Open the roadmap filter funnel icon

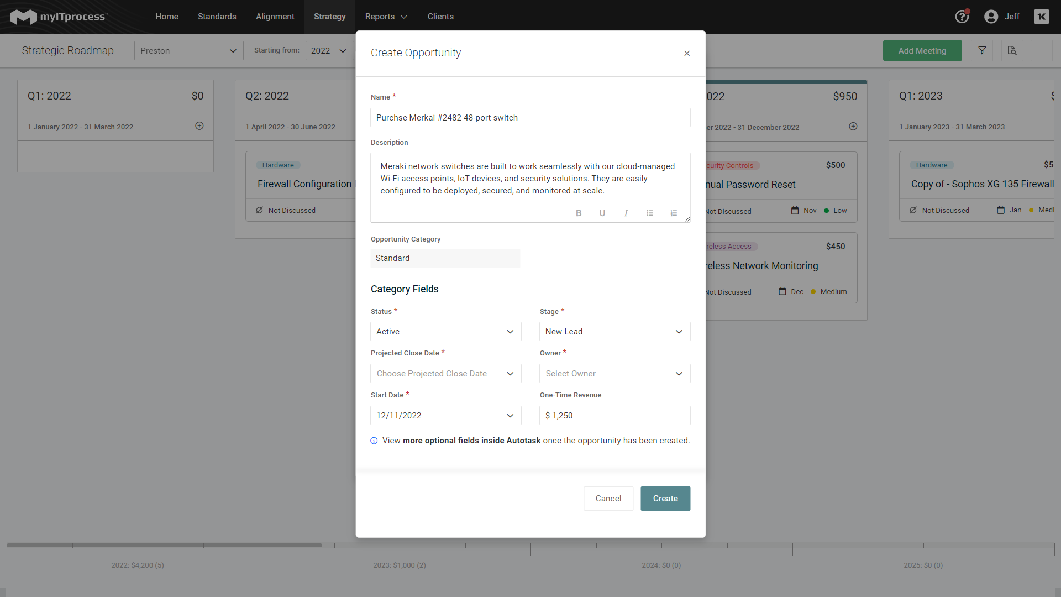[982, 50]
